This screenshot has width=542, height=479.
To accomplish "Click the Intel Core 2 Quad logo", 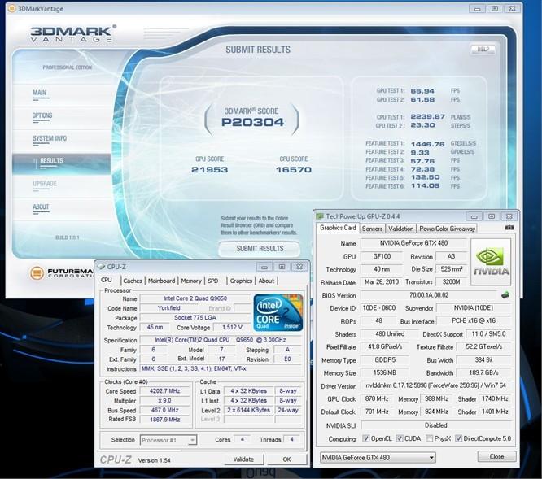I will pyautogui.click(x=278, y=312).
